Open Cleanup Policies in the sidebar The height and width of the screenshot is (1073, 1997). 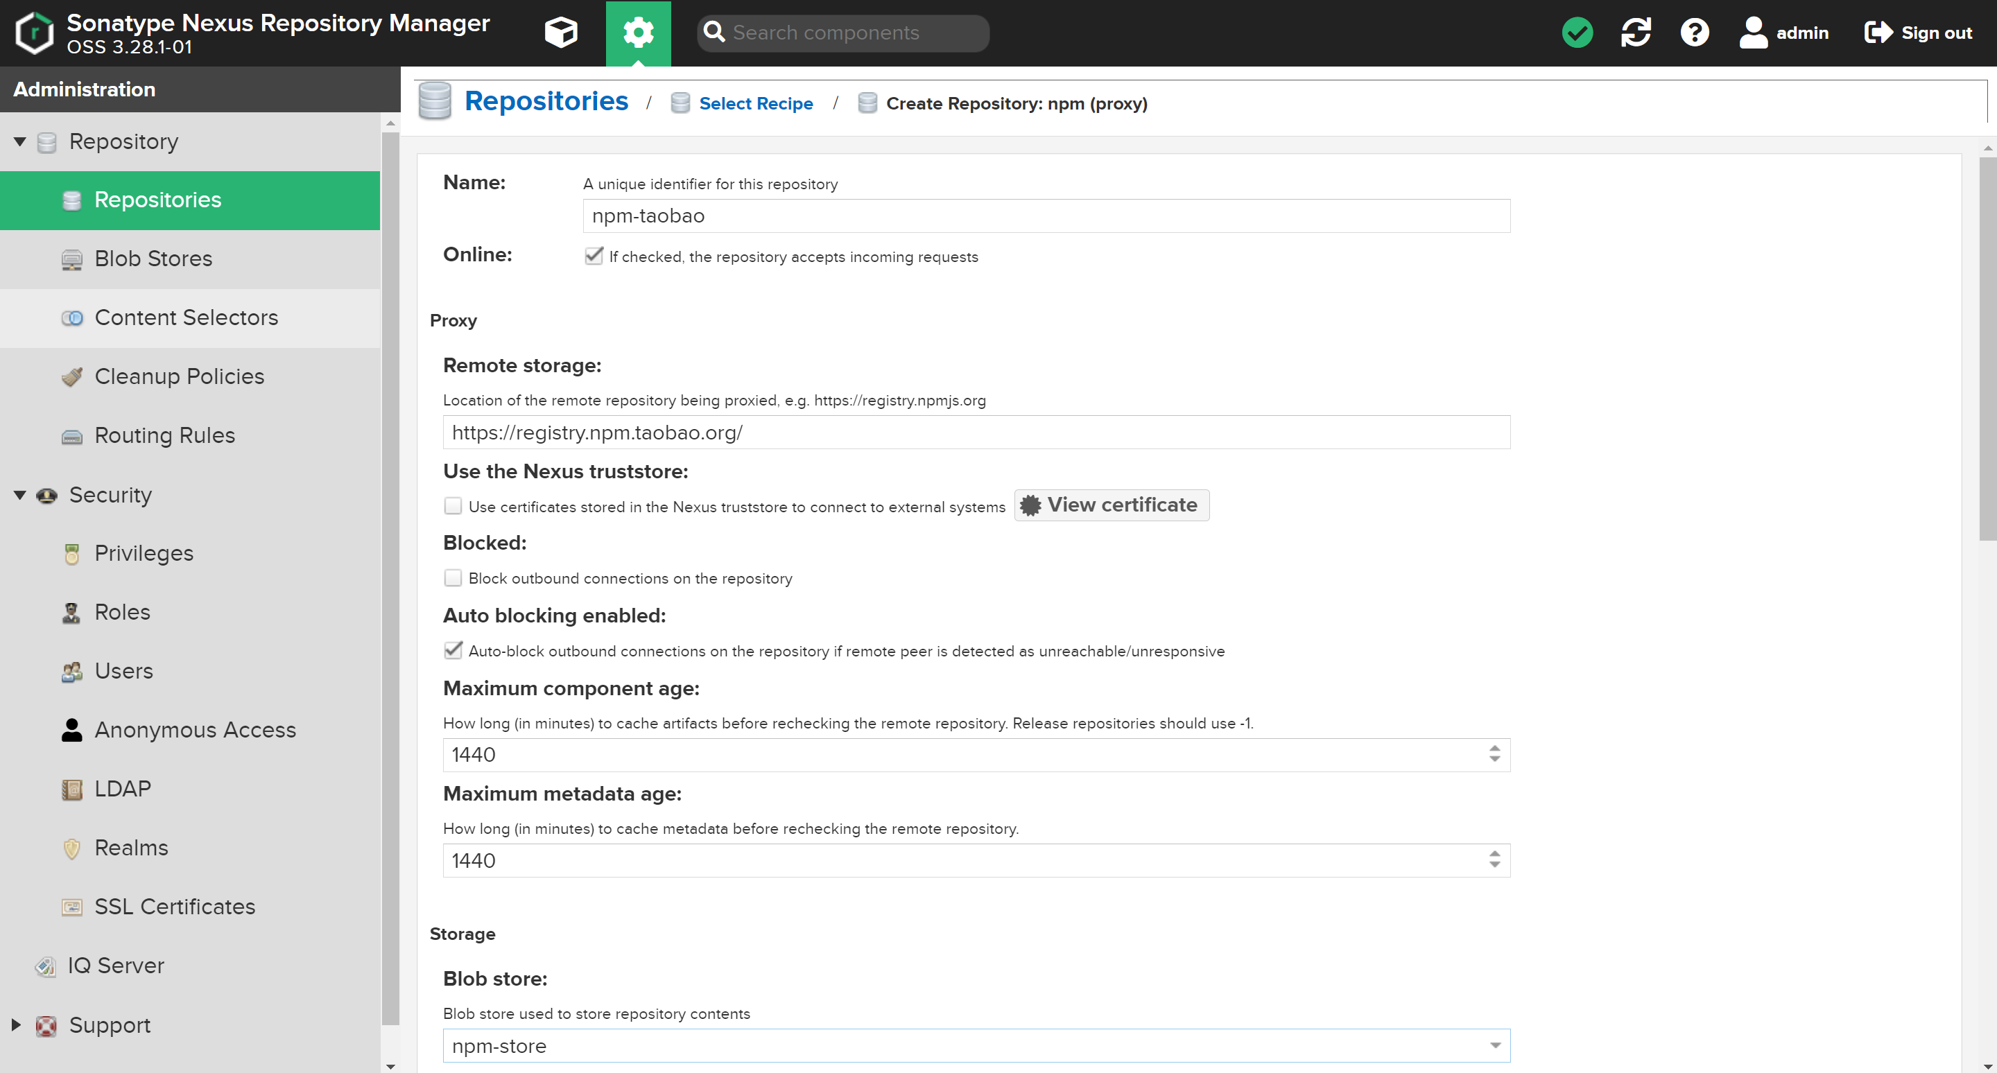pyautogui.click(x=190, y=376)
